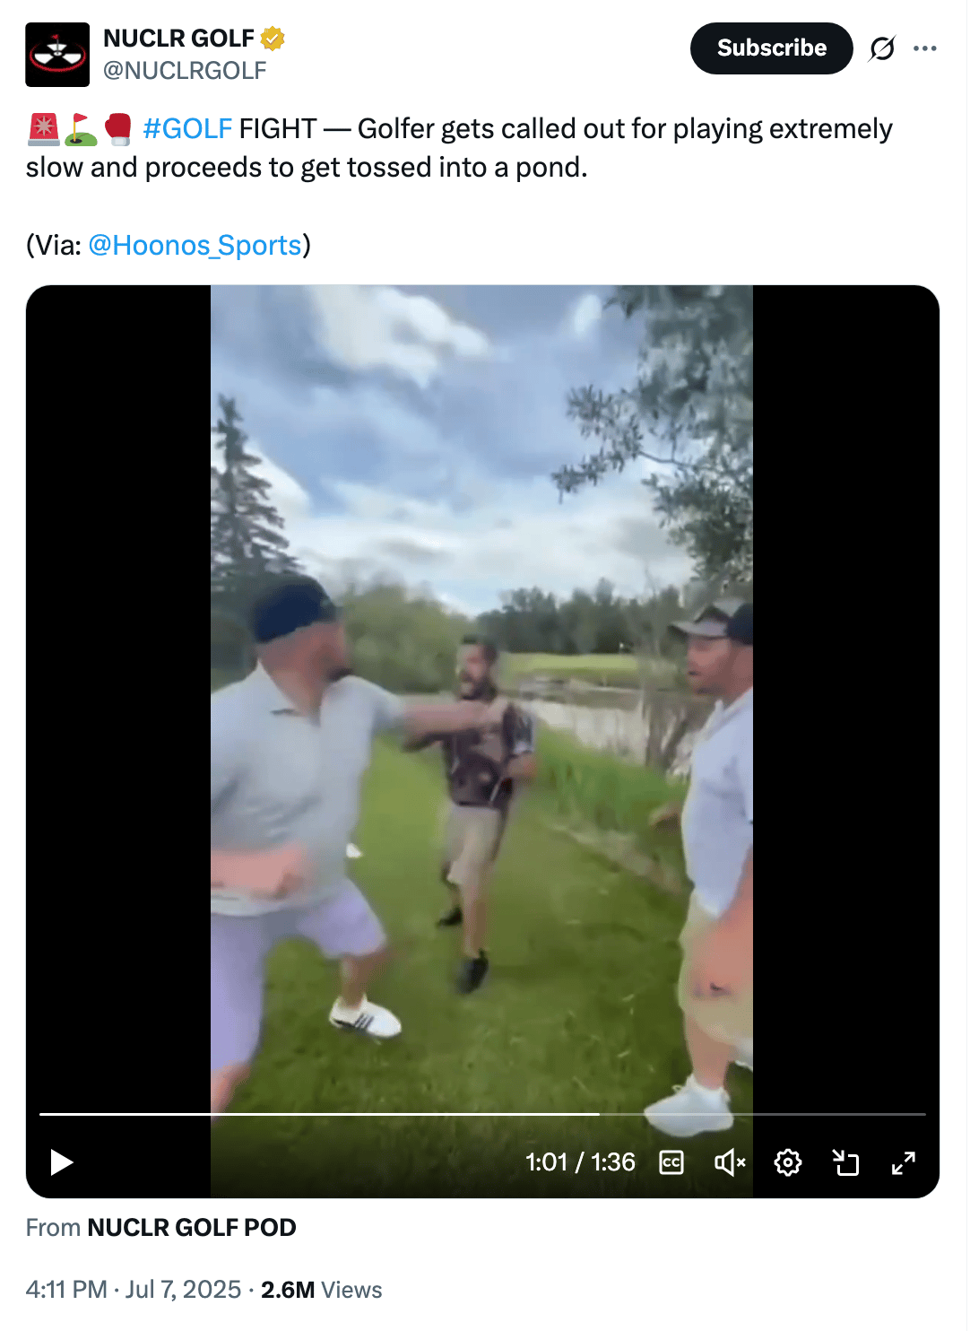Play the golf fight video
Screen dimensions: 970x1331
61,1162
